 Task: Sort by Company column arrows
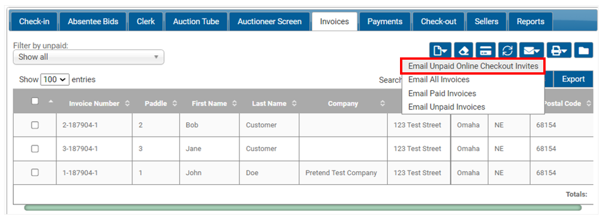382,103
